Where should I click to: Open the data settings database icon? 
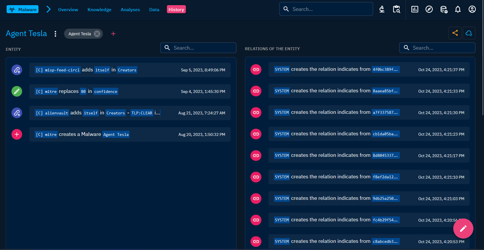coord(444,9)
